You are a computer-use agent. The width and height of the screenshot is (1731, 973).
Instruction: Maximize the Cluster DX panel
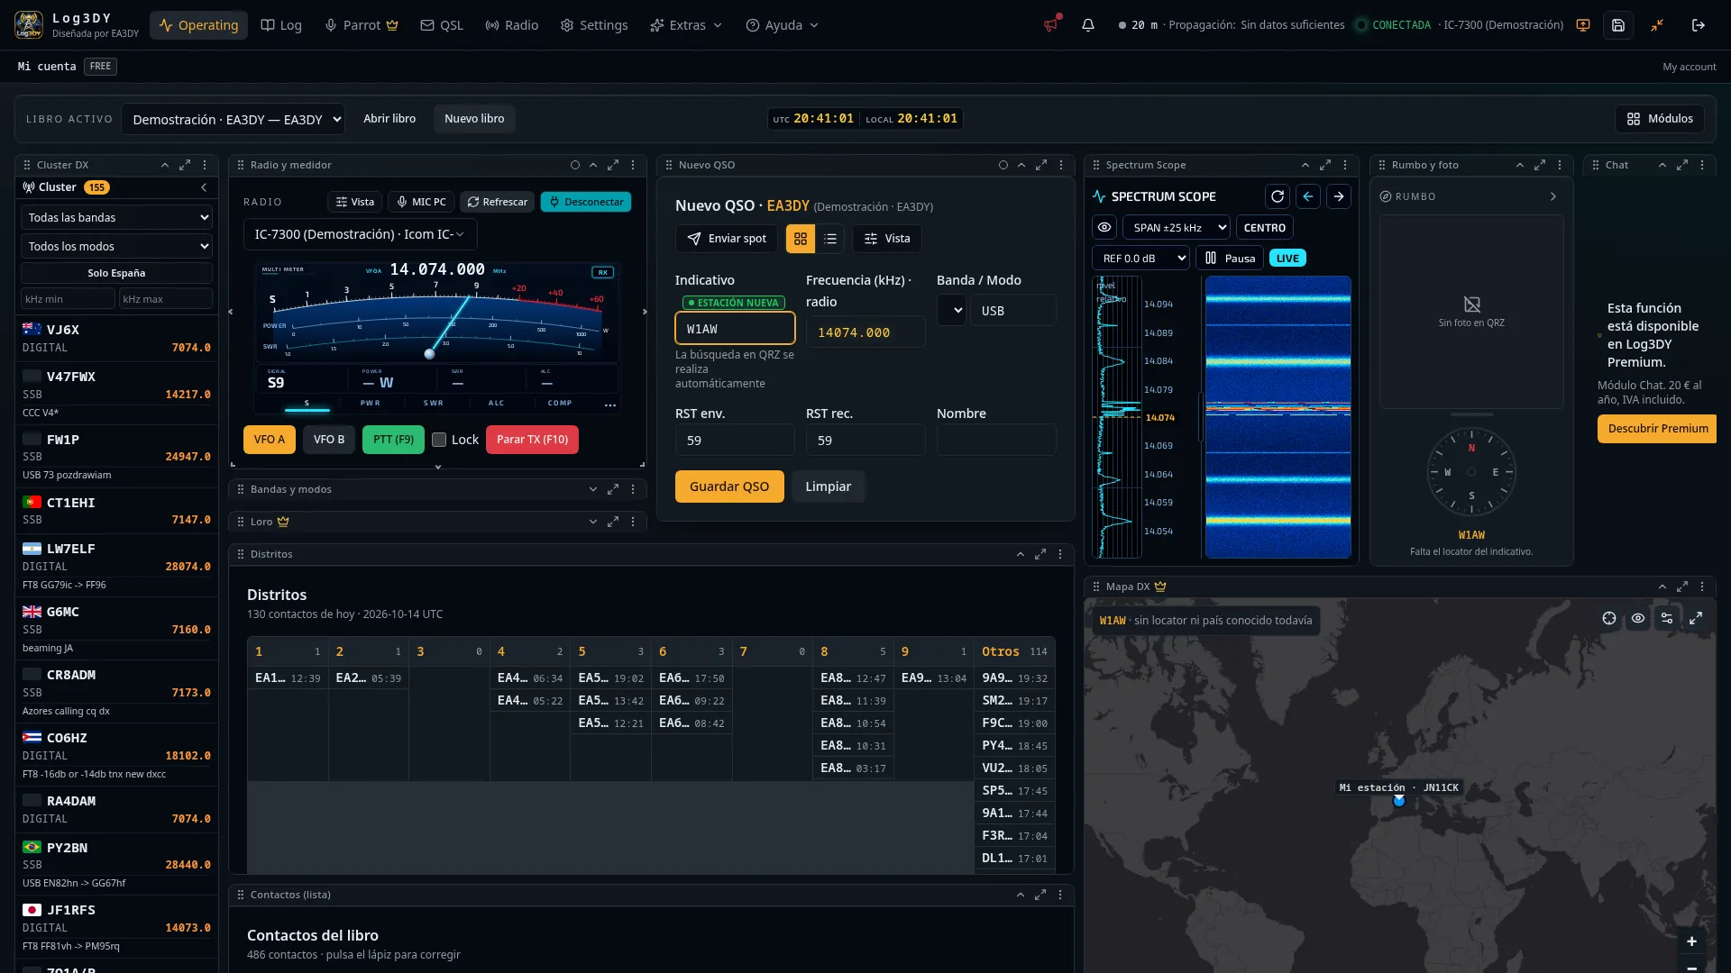[x=185, y=165]
